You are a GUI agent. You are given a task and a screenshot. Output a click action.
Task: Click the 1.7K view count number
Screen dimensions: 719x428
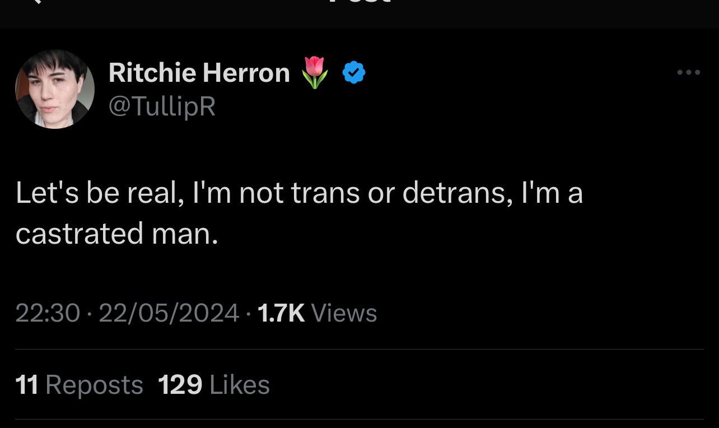click(281, 313)
